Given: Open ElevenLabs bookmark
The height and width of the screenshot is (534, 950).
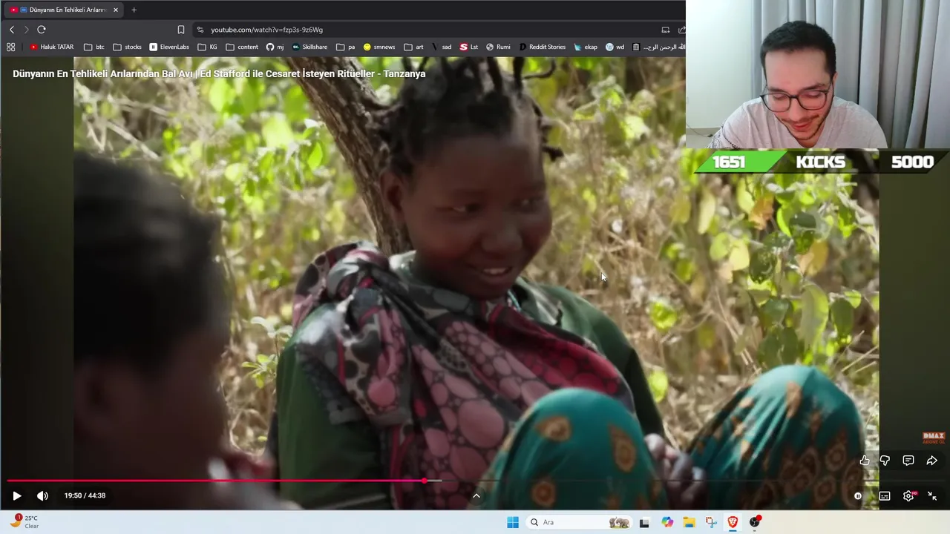Looking at the screenshot, I should click(x=169, y=47).
